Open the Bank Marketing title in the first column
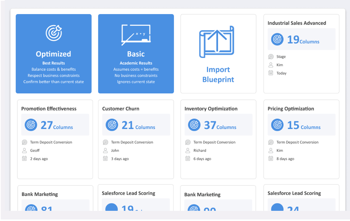The width and height of the screenshot is (350, 221). pyautogui.click(x=40, y=194)
